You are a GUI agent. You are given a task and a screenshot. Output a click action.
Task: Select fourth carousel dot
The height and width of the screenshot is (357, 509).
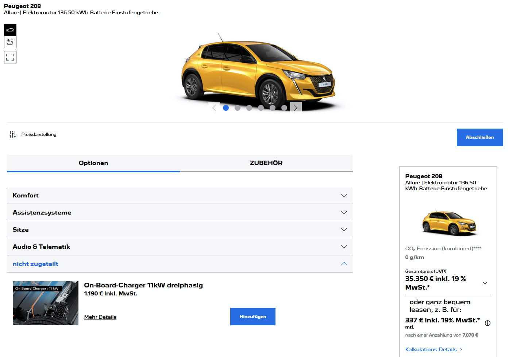(x=261, y=108)
